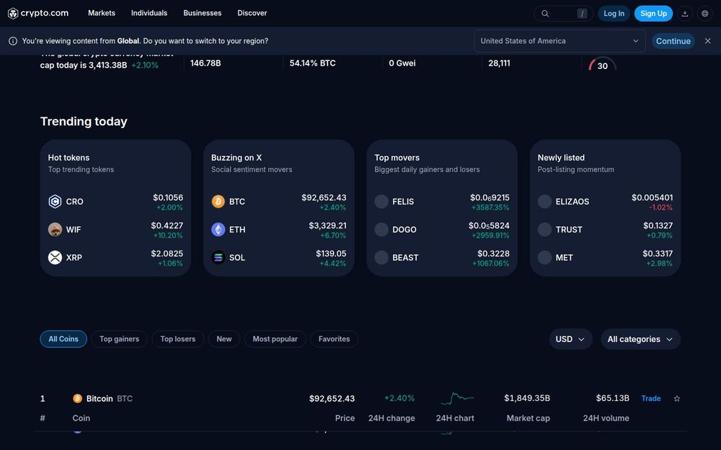
Task: Click the XRP price $2.0825
Action: [167, 253]
